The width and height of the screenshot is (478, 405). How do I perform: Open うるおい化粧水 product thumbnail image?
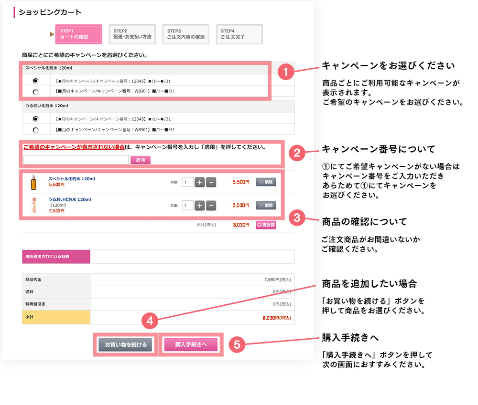[33, 206]
